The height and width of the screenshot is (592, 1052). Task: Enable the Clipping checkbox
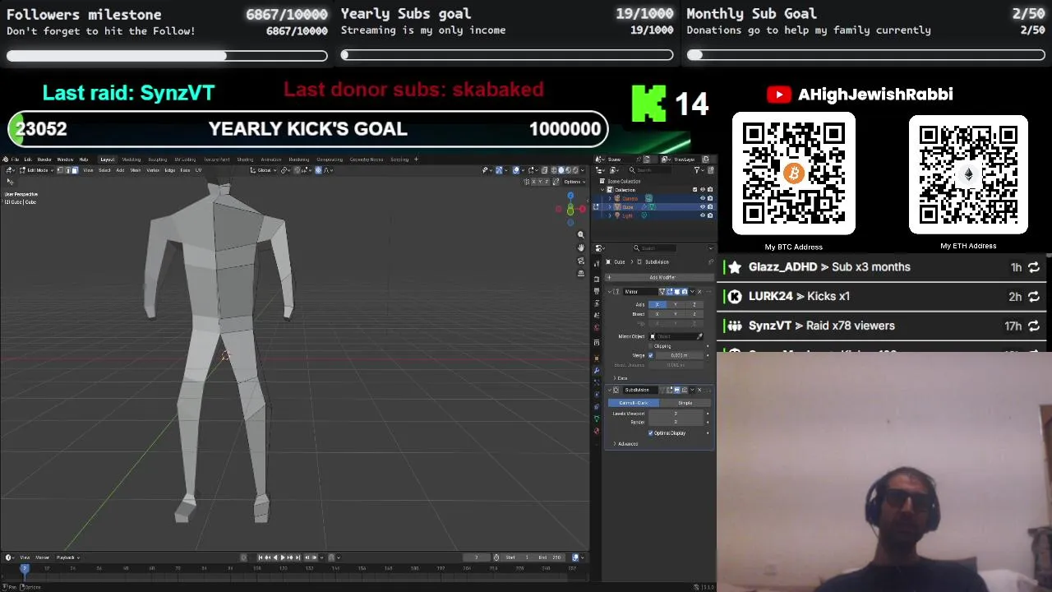650,346
